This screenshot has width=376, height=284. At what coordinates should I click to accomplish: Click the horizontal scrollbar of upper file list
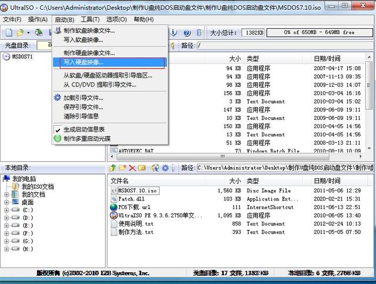pyautogui.click(x=223, y=156)
